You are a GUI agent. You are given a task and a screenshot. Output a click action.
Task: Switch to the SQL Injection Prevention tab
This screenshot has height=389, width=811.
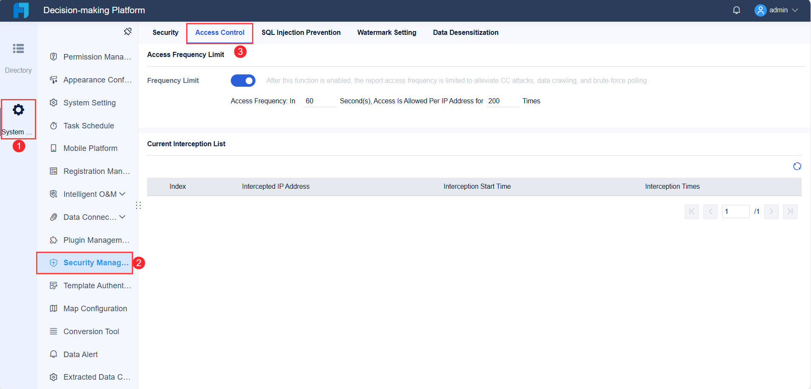click(301, 32)
